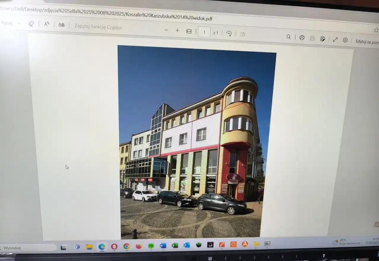Open Word from the taskbar
The height and width of the screenshot is (261, 379).
[163, 246]
